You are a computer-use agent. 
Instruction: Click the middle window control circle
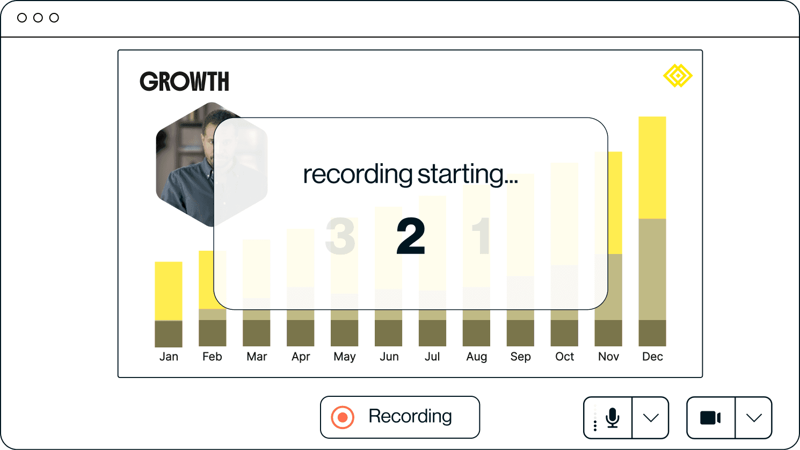[38, 18]
